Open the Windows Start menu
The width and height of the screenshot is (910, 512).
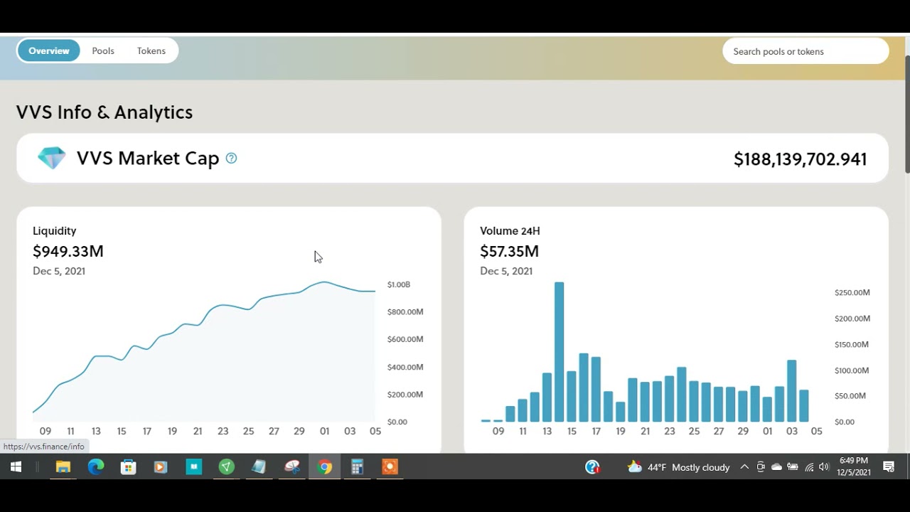point(16,467)
